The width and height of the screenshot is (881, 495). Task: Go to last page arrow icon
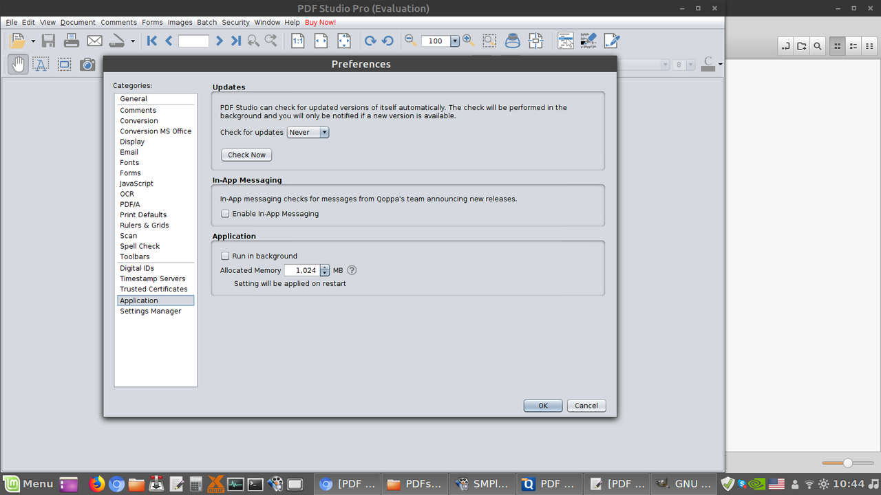(x=235, y=41)
